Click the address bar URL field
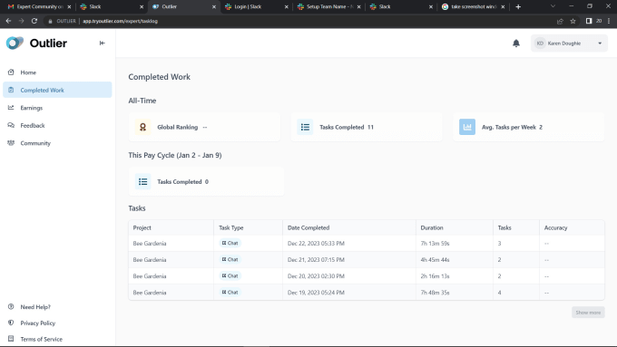617x347 pixels. click(299, 21)
